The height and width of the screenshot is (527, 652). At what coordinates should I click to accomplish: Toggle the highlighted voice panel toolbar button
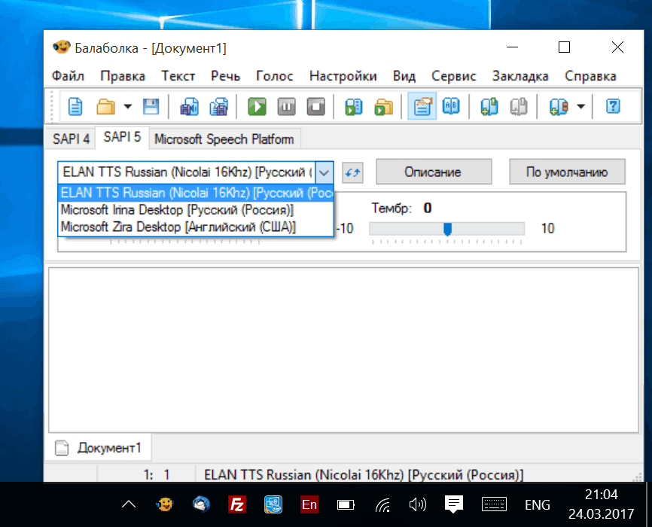point(422,107)
